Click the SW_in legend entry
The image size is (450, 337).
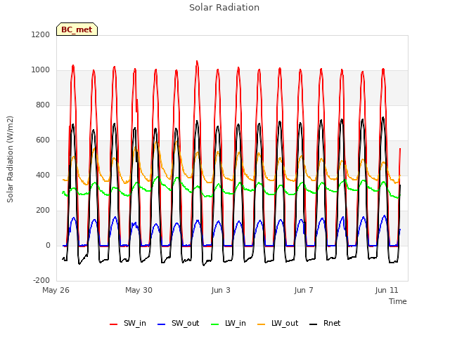pos(128,323)
